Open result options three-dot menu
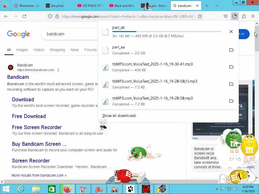The image size is (259, 194). point(58,70)
